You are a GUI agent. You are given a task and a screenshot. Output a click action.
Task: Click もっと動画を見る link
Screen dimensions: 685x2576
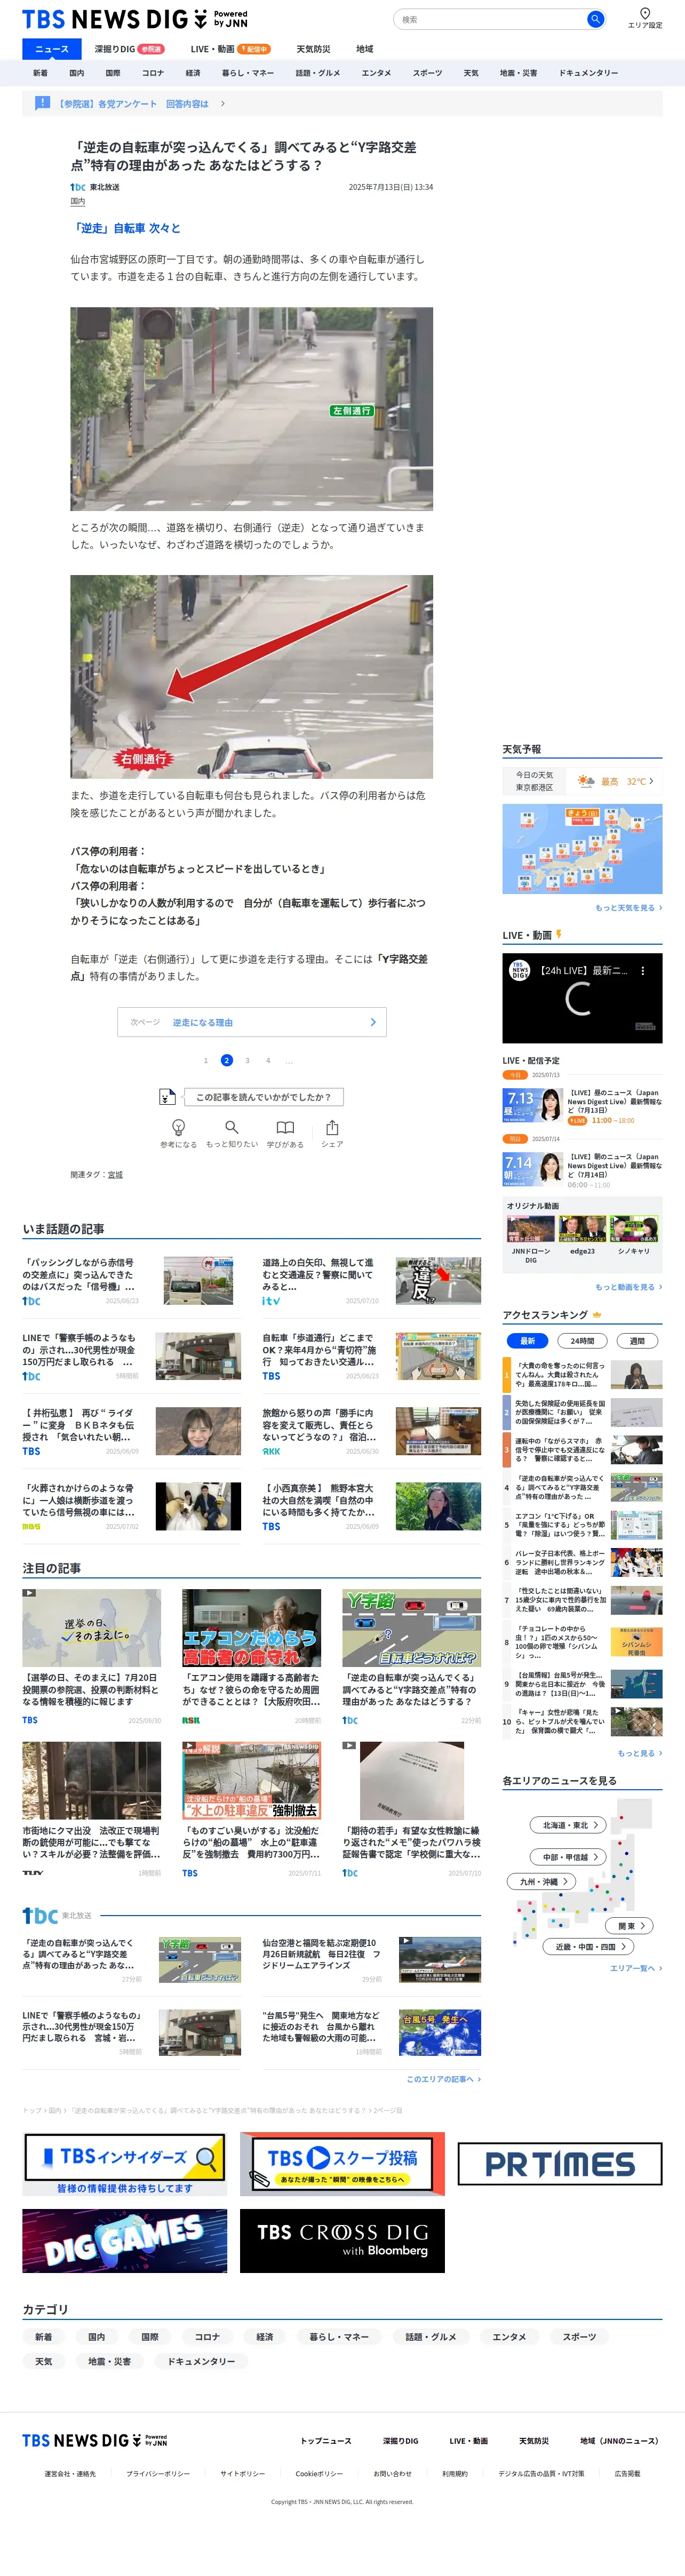pyautogui.click(x=628, y=1287)
